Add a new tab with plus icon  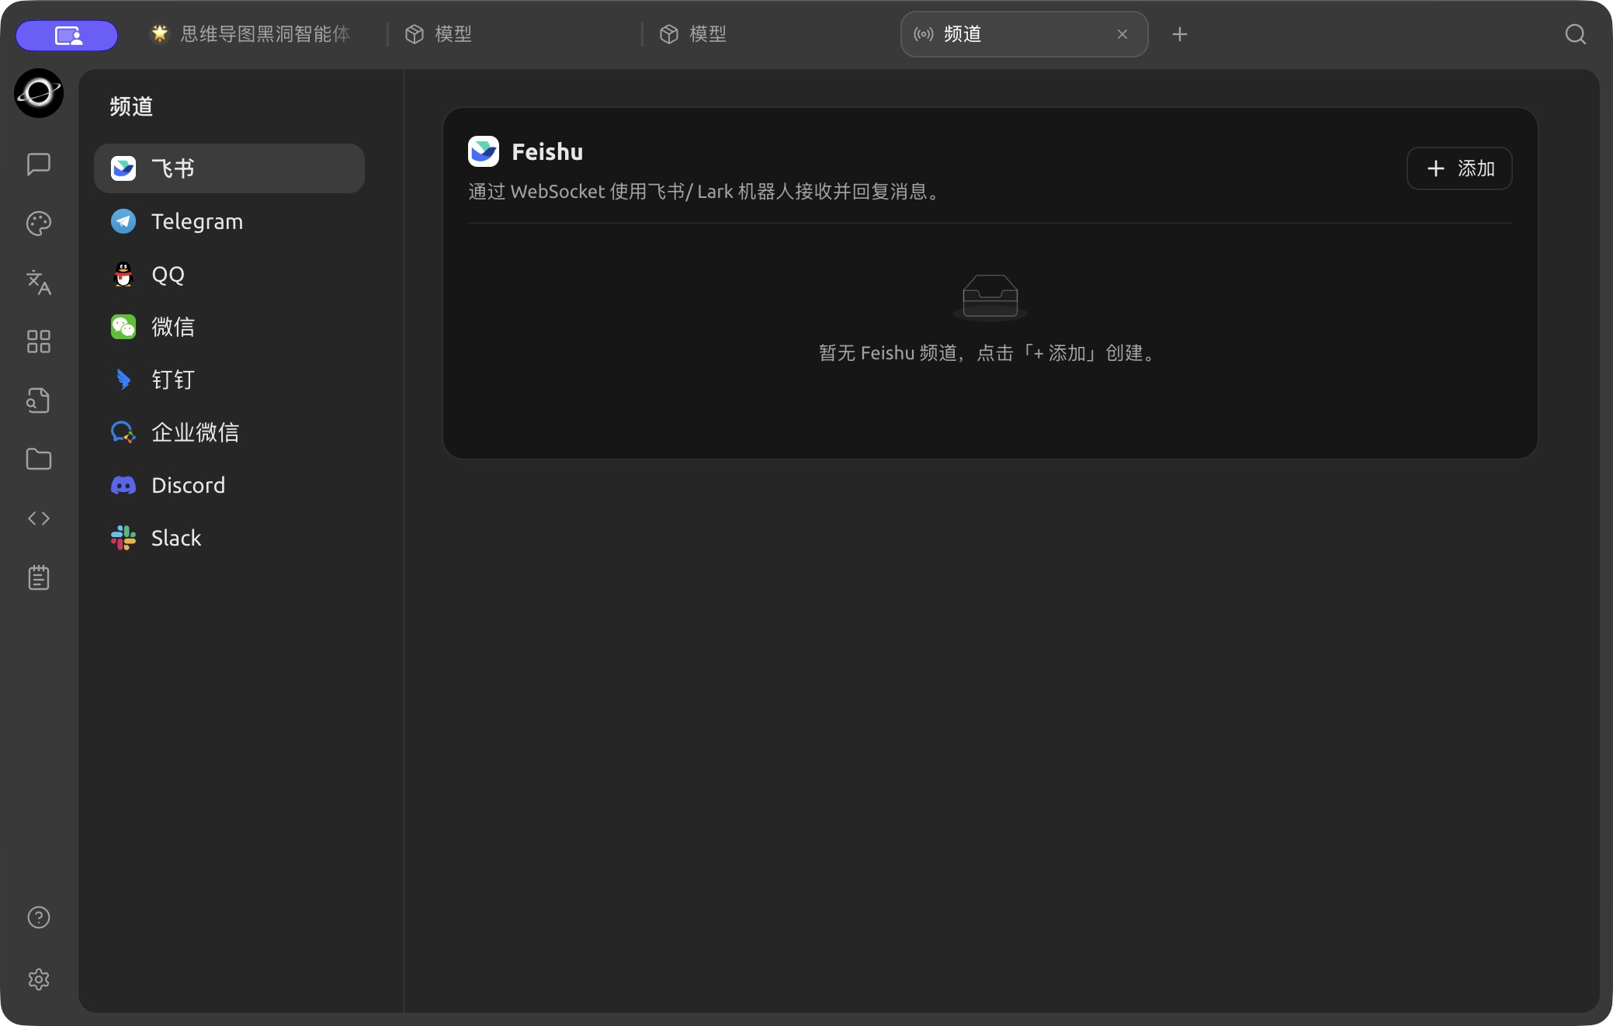pyautogui.click(x=1180, y=34)
